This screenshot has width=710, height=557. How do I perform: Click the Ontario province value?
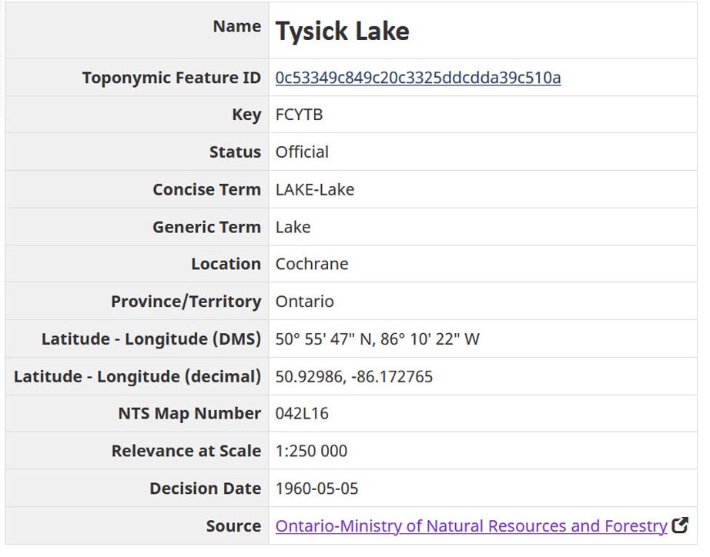[304, 302]
